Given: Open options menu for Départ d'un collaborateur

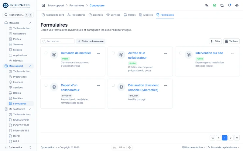Looking at the screenshot, I should [98, 86].
